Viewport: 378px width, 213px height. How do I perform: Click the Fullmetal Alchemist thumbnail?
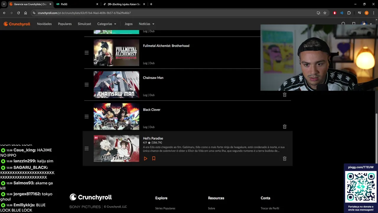click(116, 53)
